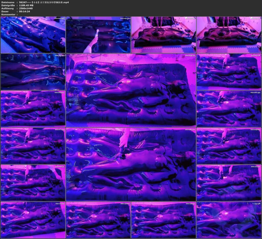Click the Dauer label
262x239 pixels.
5,11
